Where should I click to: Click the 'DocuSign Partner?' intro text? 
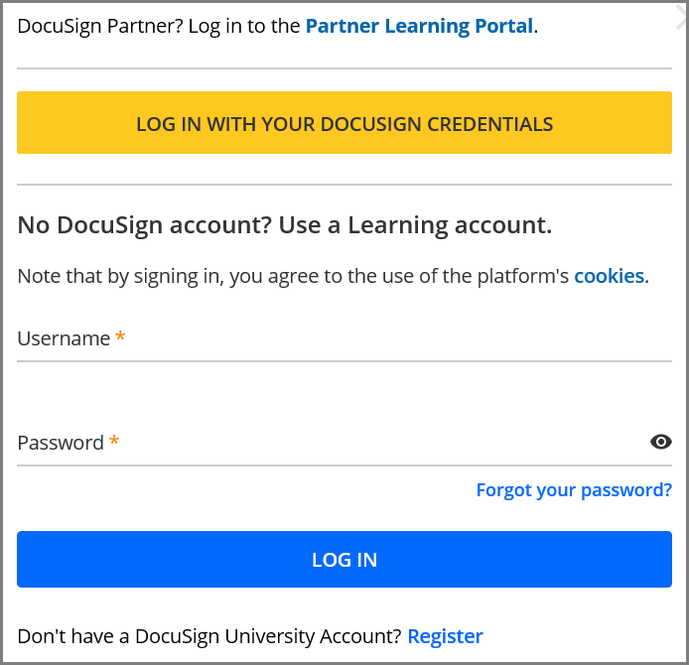coord(159,27)
